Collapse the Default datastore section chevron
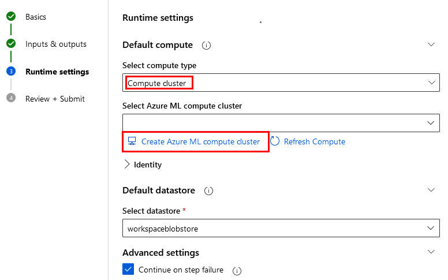This screenshot has width=448, height=280. [431, 190]
